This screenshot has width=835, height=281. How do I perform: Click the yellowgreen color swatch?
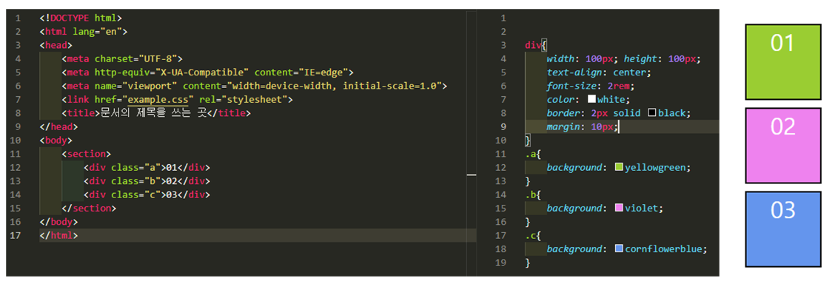coord(619,167)
